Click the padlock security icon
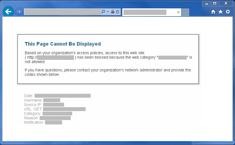Screen dimensions: 235x145 click(113, 12)
